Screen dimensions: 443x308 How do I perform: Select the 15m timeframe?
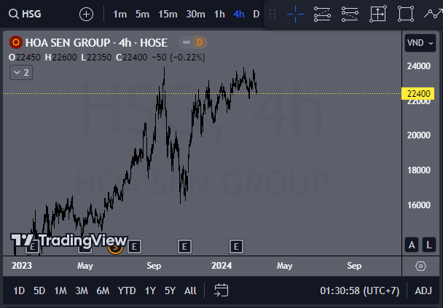point(168,14)
